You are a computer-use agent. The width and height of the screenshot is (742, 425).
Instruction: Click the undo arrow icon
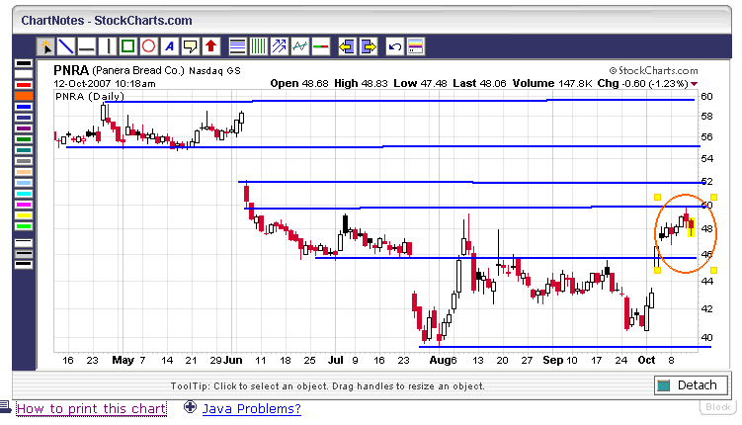394,46
